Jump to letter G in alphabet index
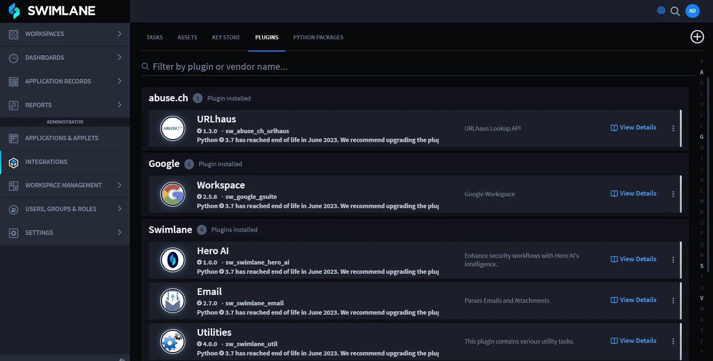The height and width of the screenshot is (361, 713). (x=701, y=137)
